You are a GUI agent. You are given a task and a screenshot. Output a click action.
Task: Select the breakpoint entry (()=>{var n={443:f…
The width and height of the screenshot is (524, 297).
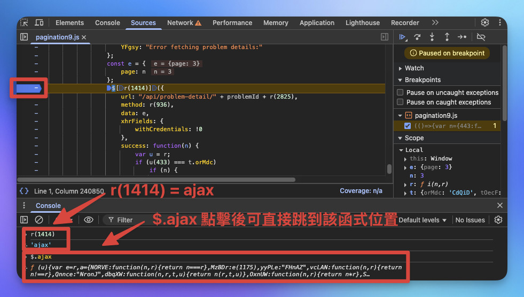point(448,126)
